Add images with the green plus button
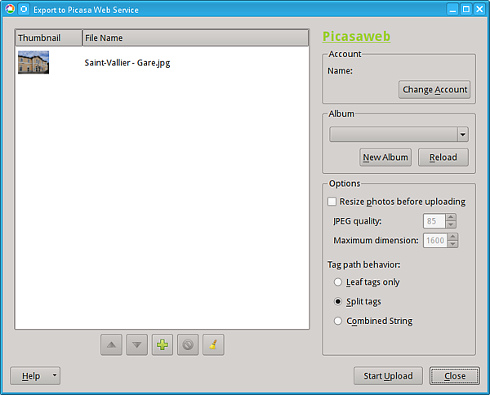The height and width of the screenshot is (395, 490). coord(163,344)
